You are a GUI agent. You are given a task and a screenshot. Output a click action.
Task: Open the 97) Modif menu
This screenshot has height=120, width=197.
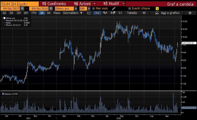[x=111, y=4]
